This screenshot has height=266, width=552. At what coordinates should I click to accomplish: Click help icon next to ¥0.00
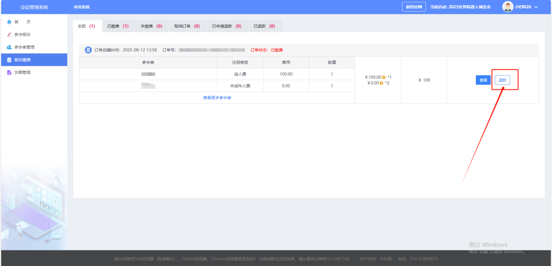[x=381, y=83]
